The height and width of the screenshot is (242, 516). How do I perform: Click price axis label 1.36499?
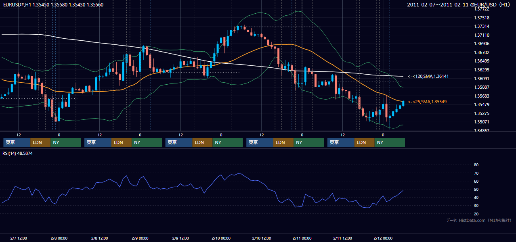pyautogui.click(x=482, y=61)
